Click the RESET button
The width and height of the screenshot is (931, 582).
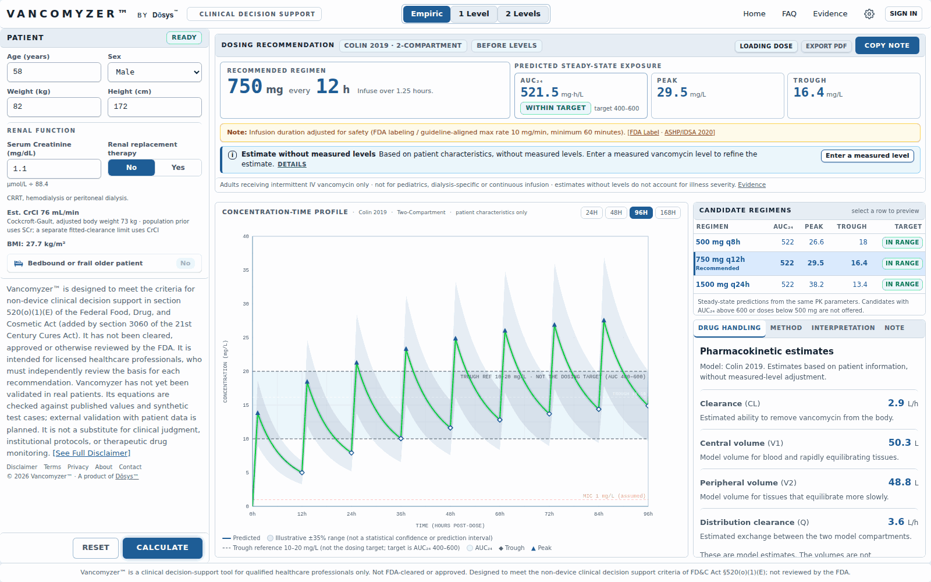95,548
